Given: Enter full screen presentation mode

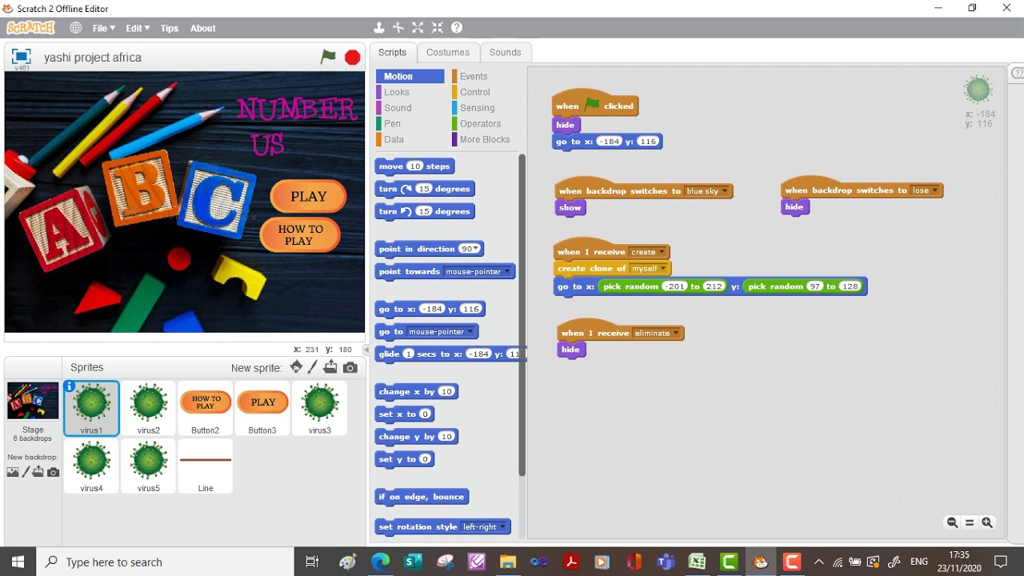Looking at the screenshot, I should [21, 56].
